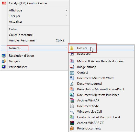Image resolution: width=135 pixels, height=132 pixels.
Task: Click the Raccourci shortcut arrow icon
Action: point(72,54)
